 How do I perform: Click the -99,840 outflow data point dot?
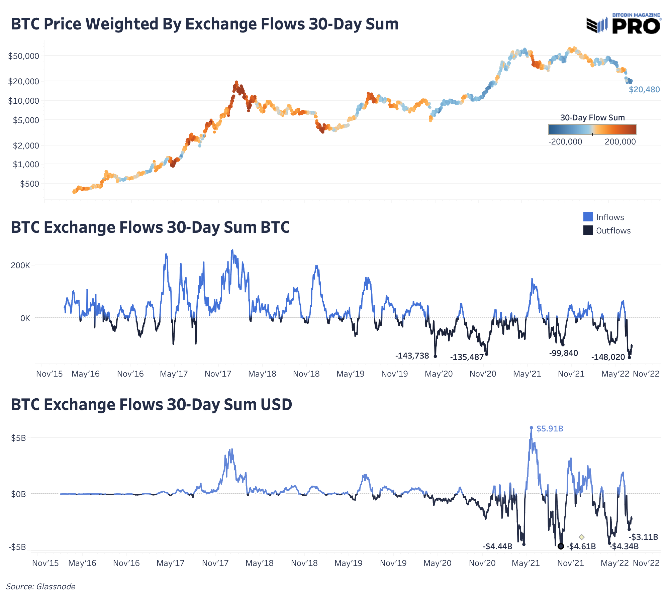(563, 345)
